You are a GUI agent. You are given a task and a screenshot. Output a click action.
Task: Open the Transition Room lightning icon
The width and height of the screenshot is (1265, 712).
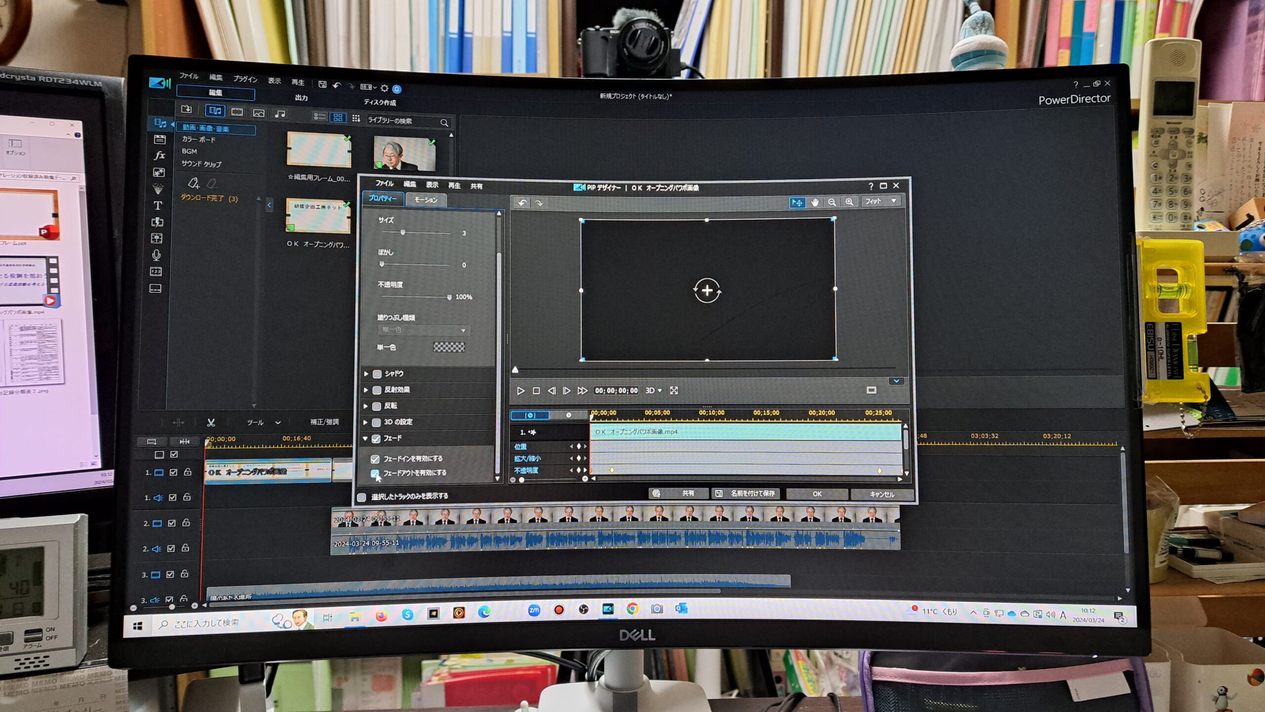157,222
